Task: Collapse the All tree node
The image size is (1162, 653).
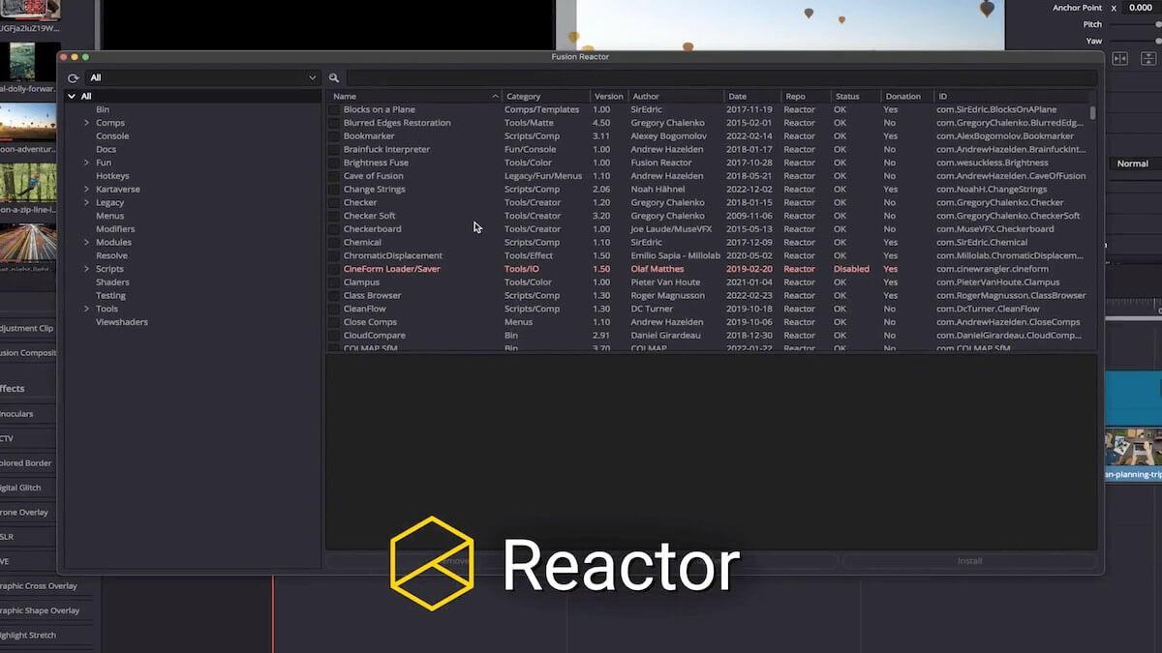Action: pos(72,96)
